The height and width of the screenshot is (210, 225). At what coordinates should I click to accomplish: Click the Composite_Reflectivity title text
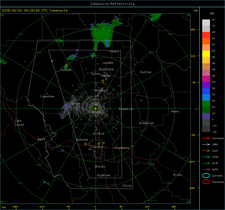112,4
